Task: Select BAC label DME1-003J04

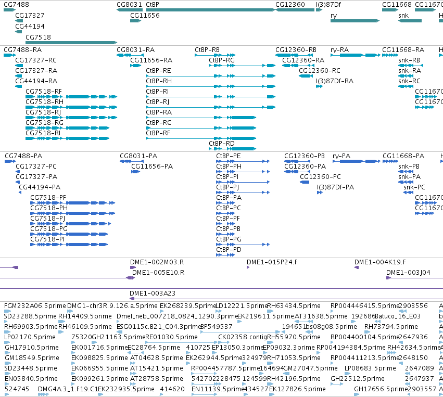Action: [408, 273]
